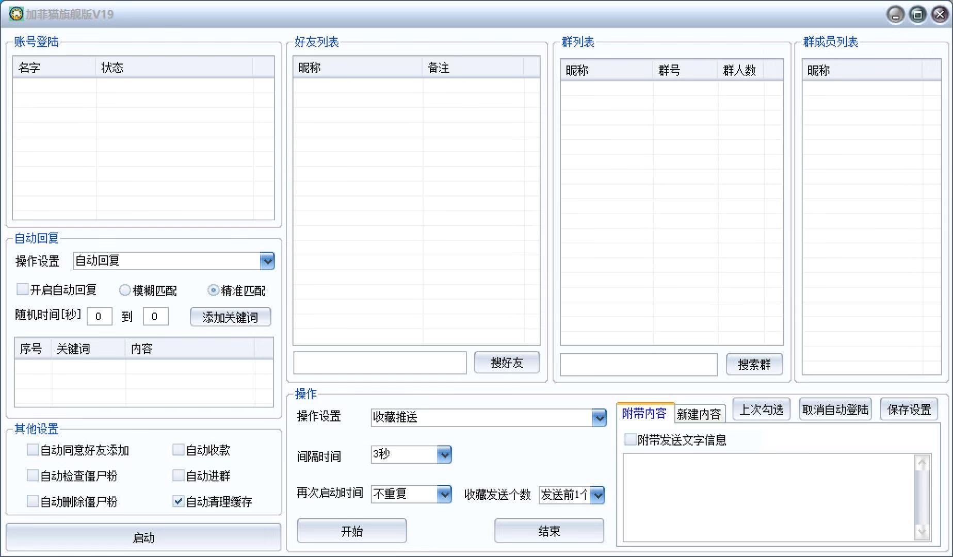
Task: Click the group search text field
Action: 639,365
